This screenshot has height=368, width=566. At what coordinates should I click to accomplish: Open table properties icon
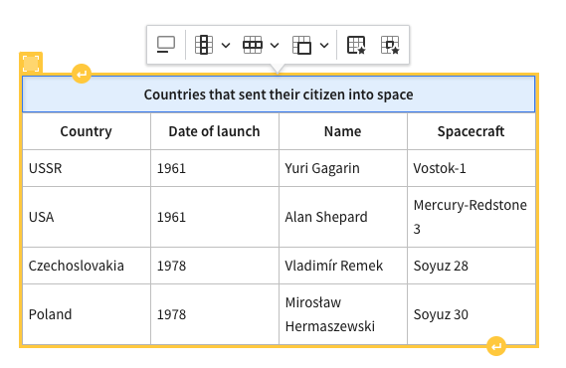(356, 45)
